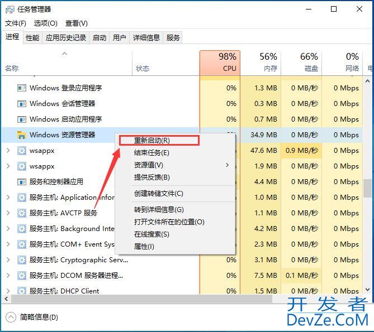Switch to the 应用历史记录 tab
Screen dimensions: 374x332
pyautogui.click(x=66, y=37)
